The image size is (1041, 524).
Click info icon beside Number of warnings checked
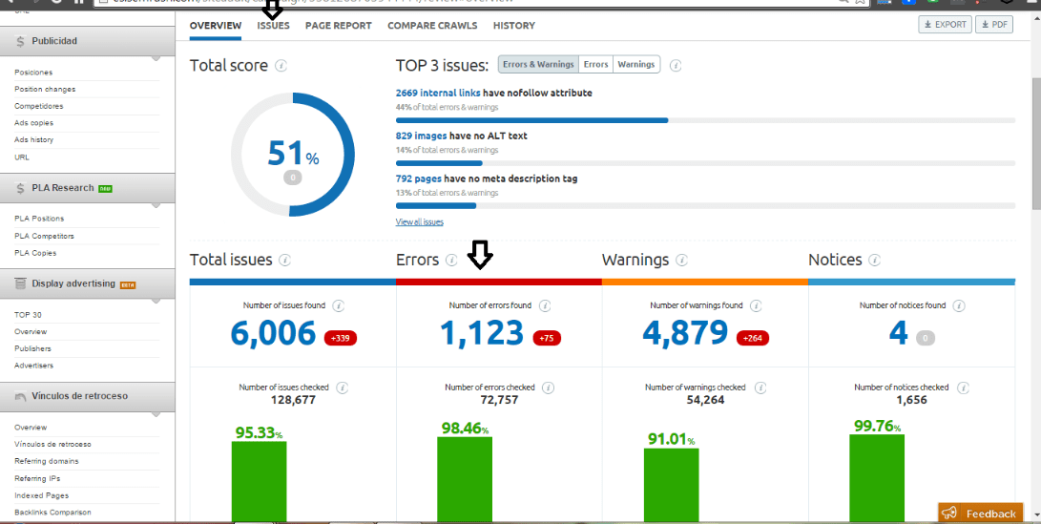point(760,388)
